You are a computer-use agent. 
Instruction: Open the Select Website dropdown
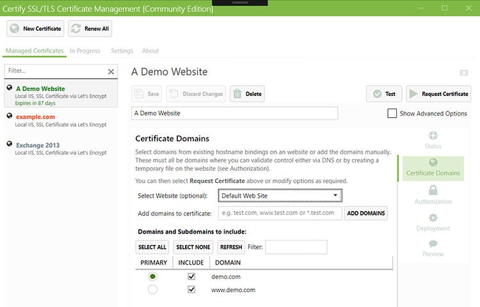280,195
